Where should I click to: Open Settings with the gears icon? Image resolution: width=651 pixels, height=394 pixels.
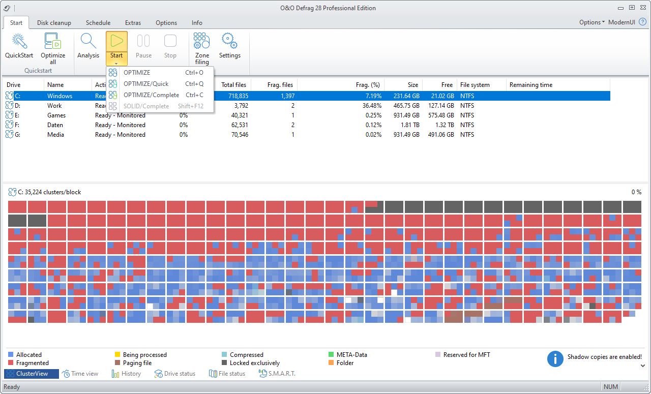(230, 41)
